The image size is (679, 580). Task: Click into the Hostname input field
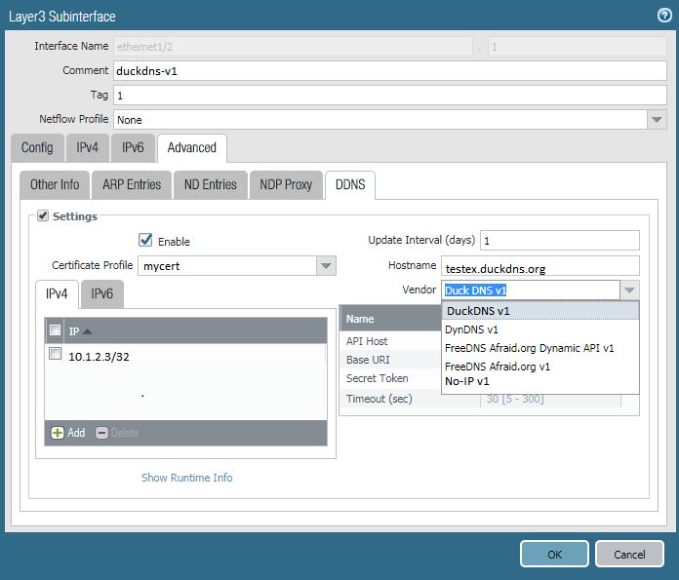pyautogui.click(x=540, y=266)
